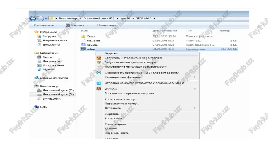Open the Упорядочить toolbar menu
The height and width of the screenshot is (150, 268).
45,25
